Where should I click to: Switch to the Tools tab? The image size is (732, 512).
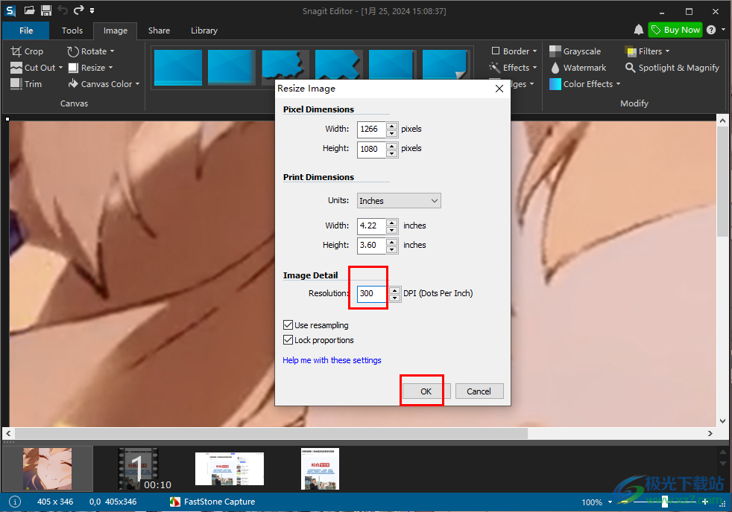coord(72,31)
